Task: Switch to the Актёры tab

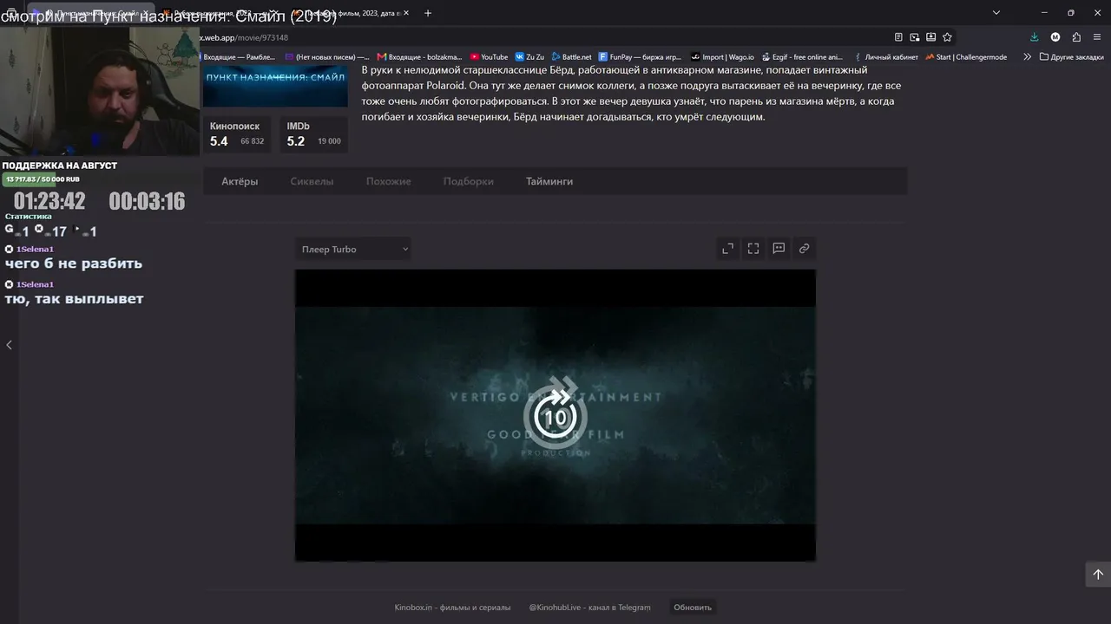Action: (x=240, y=181)
